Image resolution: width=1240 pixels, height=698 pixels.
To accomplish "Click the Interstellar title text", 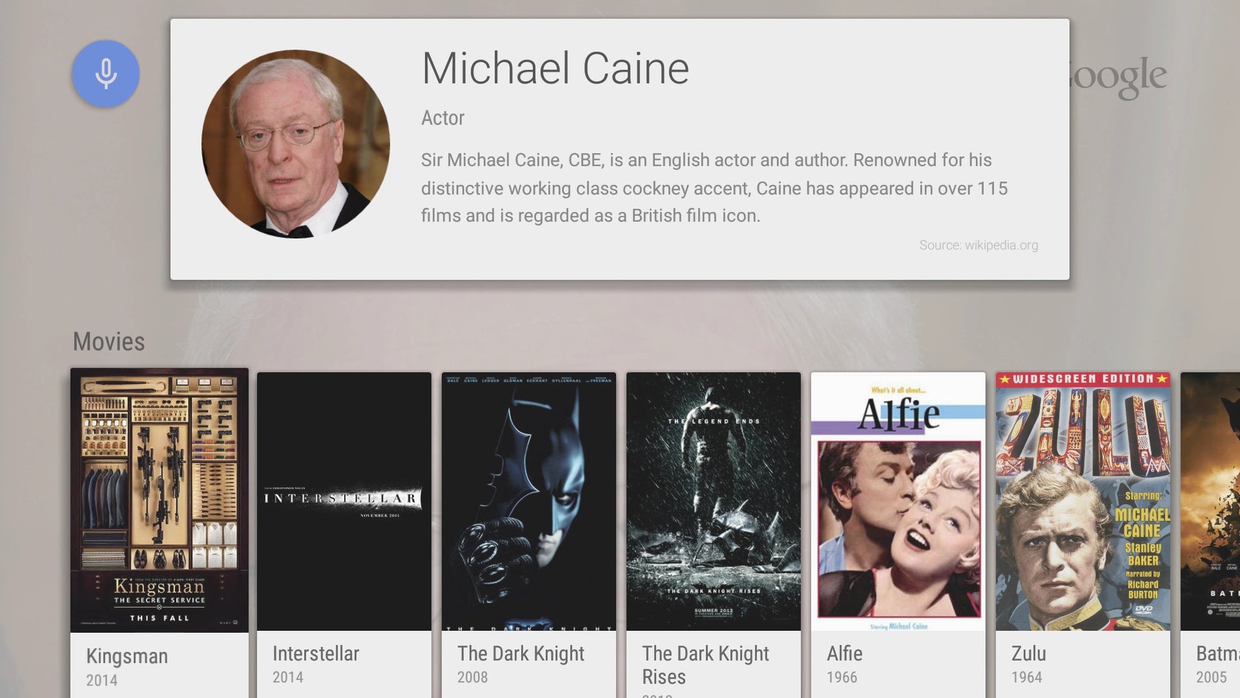I will click(315, 653).
